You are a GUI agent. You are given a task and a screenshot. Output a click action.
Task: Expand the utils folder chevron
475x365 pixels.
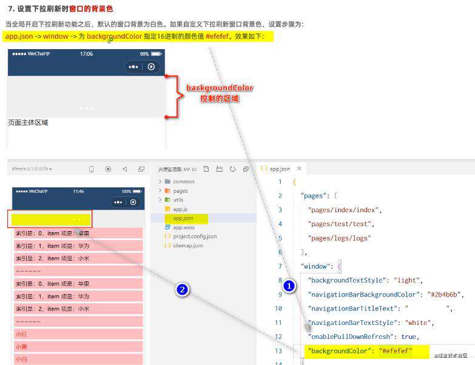(160, 199)
